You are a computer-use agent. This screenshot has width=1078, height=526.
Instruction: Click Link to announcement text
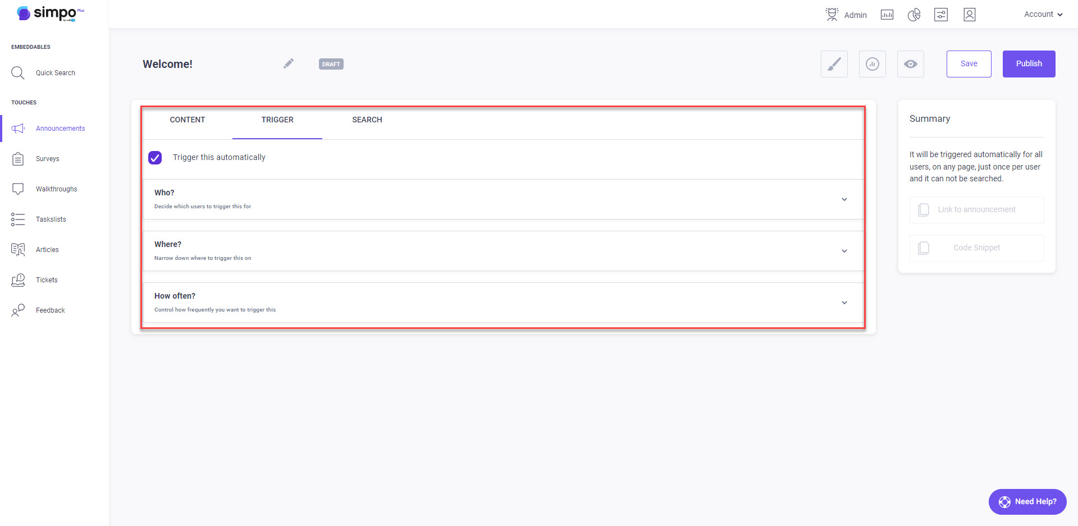coord(977,210)
